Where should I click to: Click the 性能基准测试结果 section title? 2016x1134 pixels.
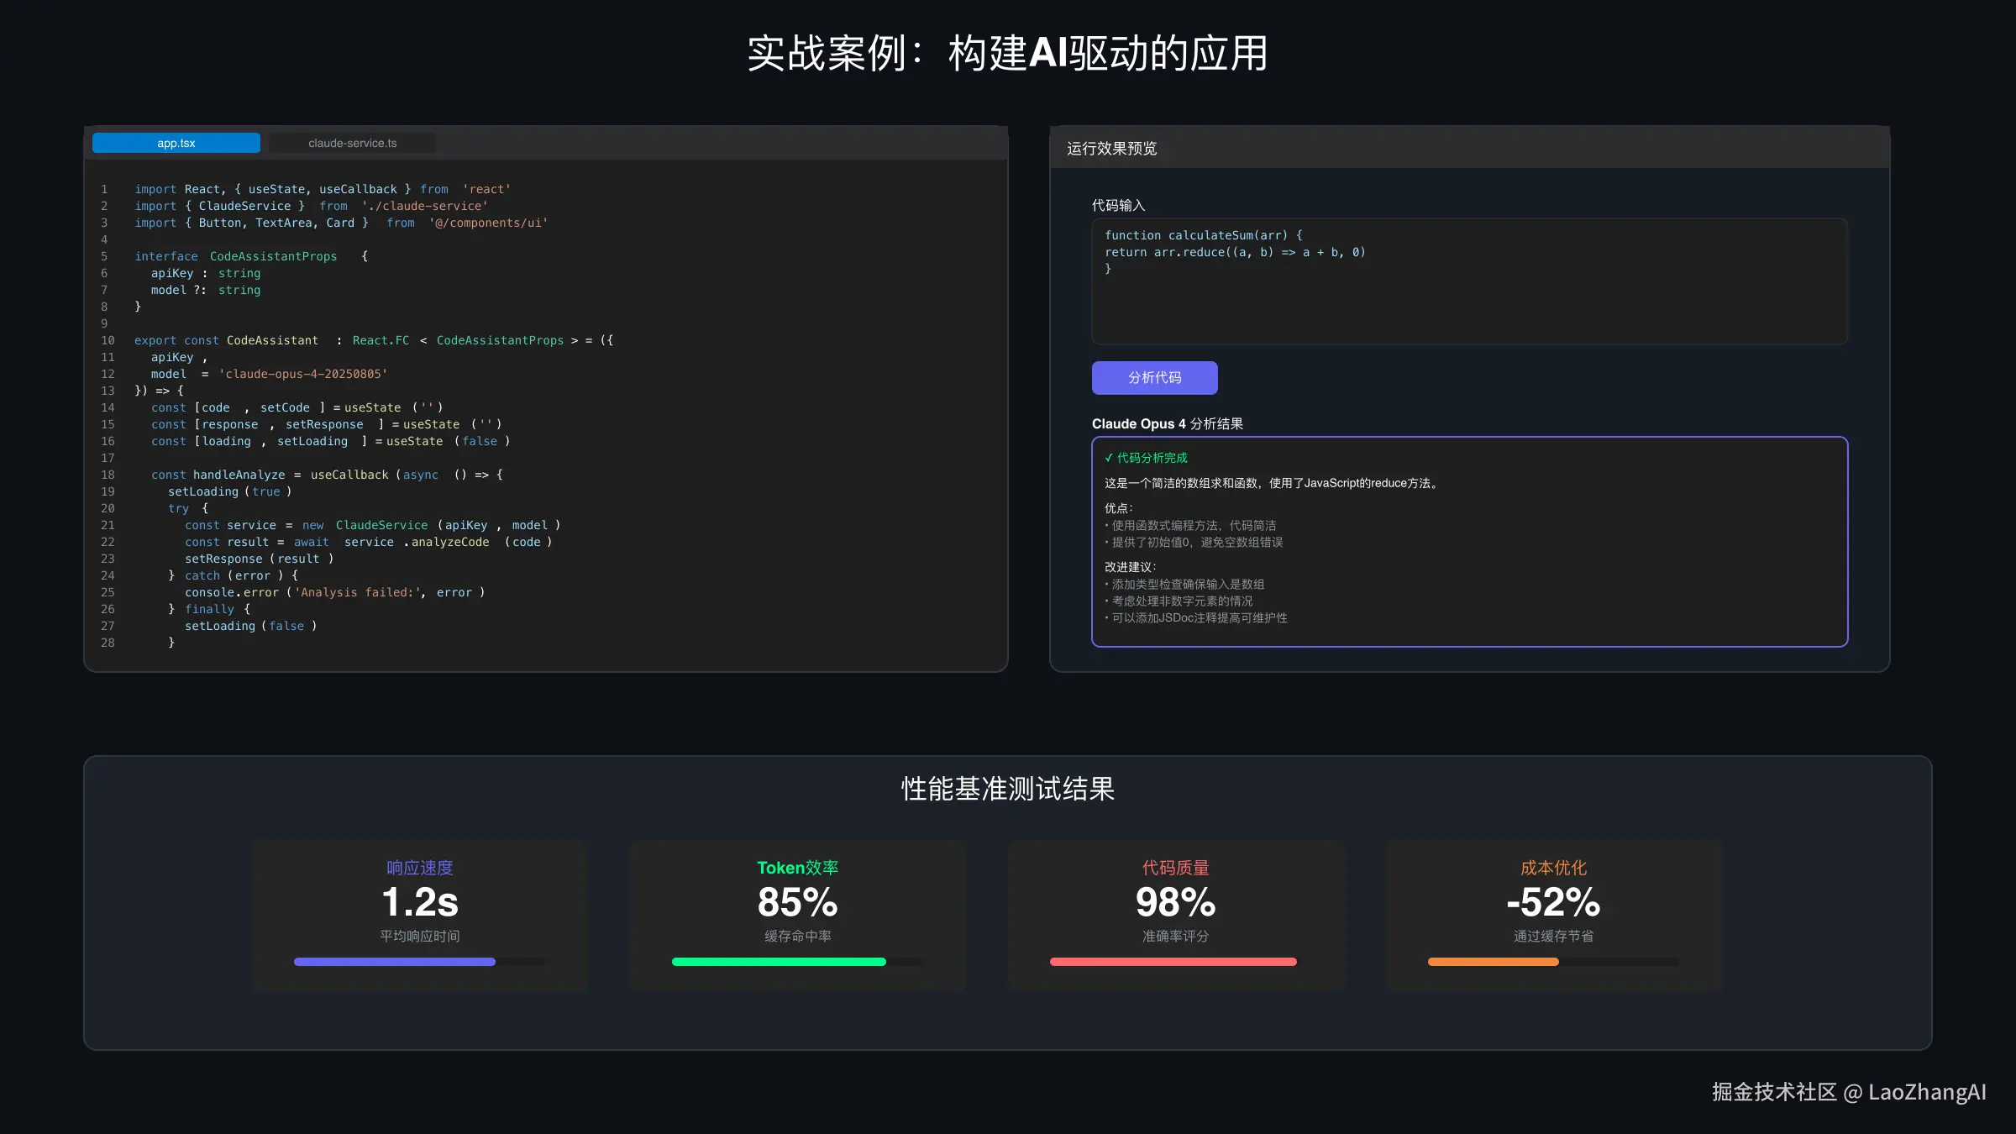pyautogui.click(x=1006, y=790)
